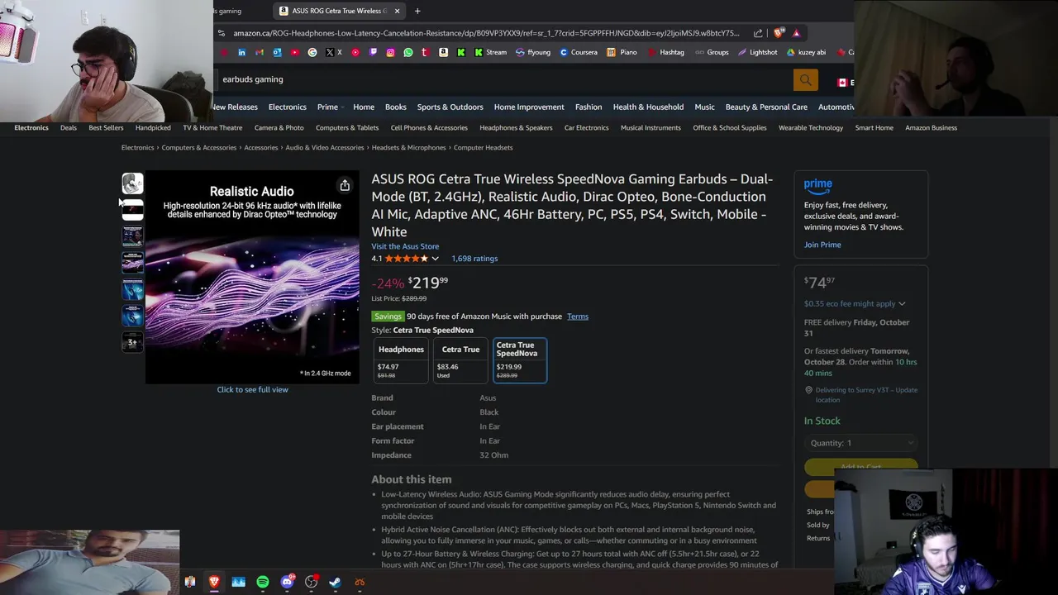Click the Computer Headsets breadcrumb

(x=484, y=147)
